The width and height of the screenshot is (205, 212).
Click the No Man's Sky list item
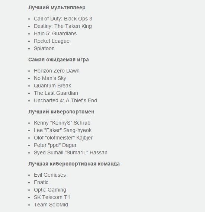(50, 78)
